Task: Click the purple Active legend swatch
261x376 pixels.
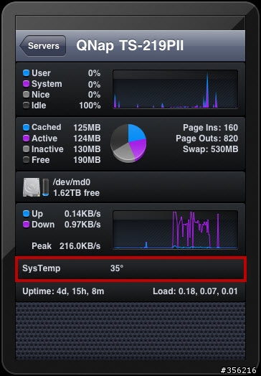Action: [26, 138]
